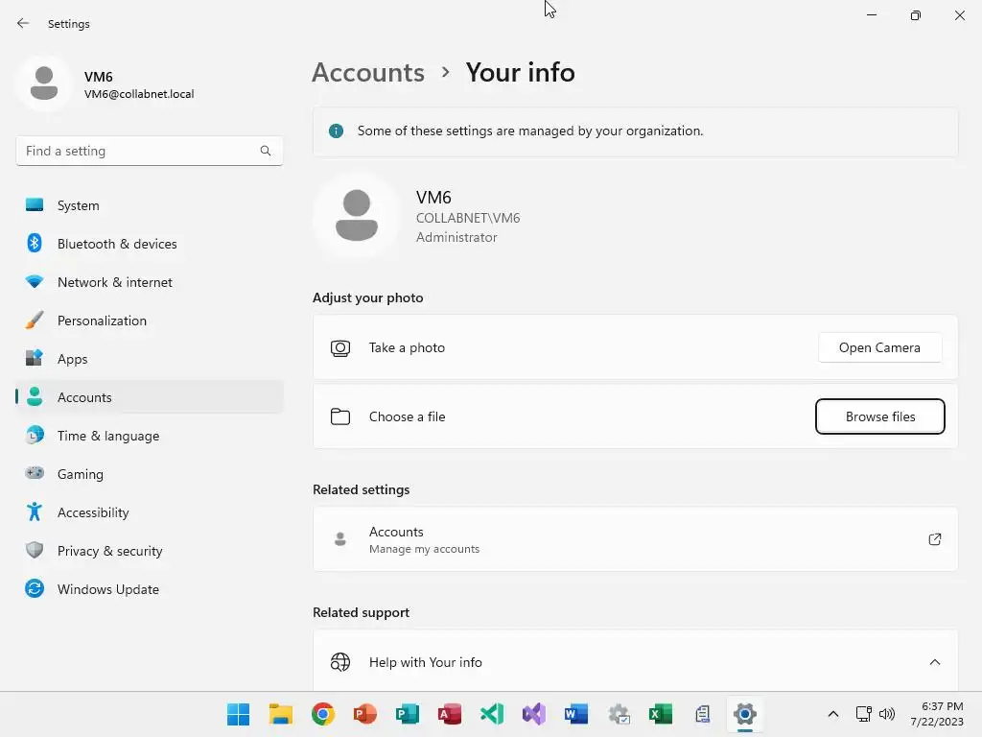Click the Personalization paintbrush icon
The width and height of the screenshot is (982, 737).
[35, 321]
